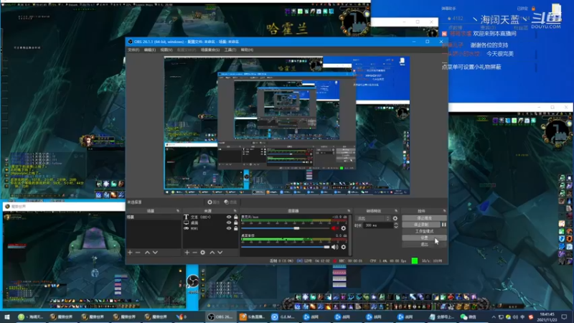574x323 pixels.
Task: Pause recording with pause icon
Action: (x=443, y=225)
